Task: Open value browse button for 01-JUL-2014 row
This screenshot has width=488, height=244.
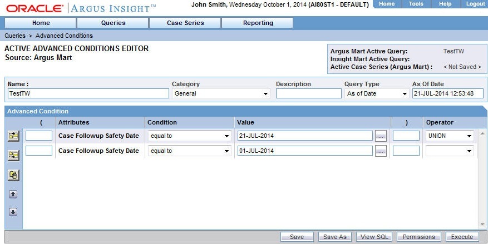Action: click(381, 151)
